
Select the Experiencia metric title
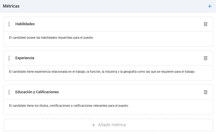click(x=25, y=58)
